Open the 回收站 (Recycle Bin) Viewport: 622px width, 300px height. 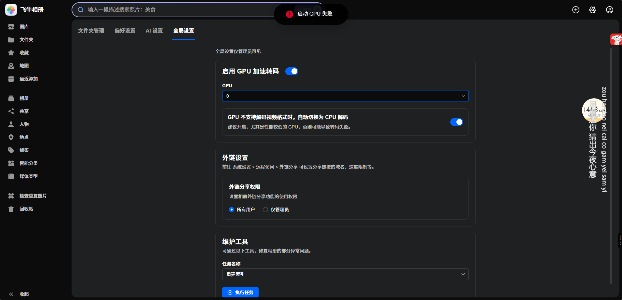click(x=26, y=209)
